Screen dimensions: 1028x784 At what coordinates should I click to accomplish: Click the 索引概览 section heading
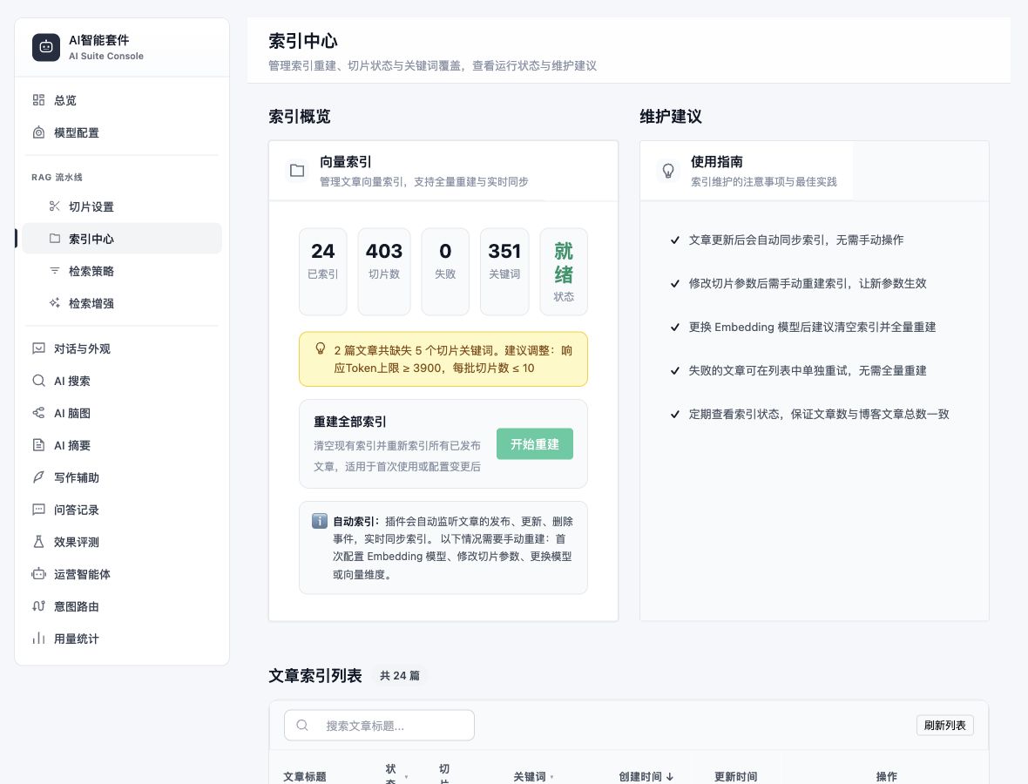(300, 117)
